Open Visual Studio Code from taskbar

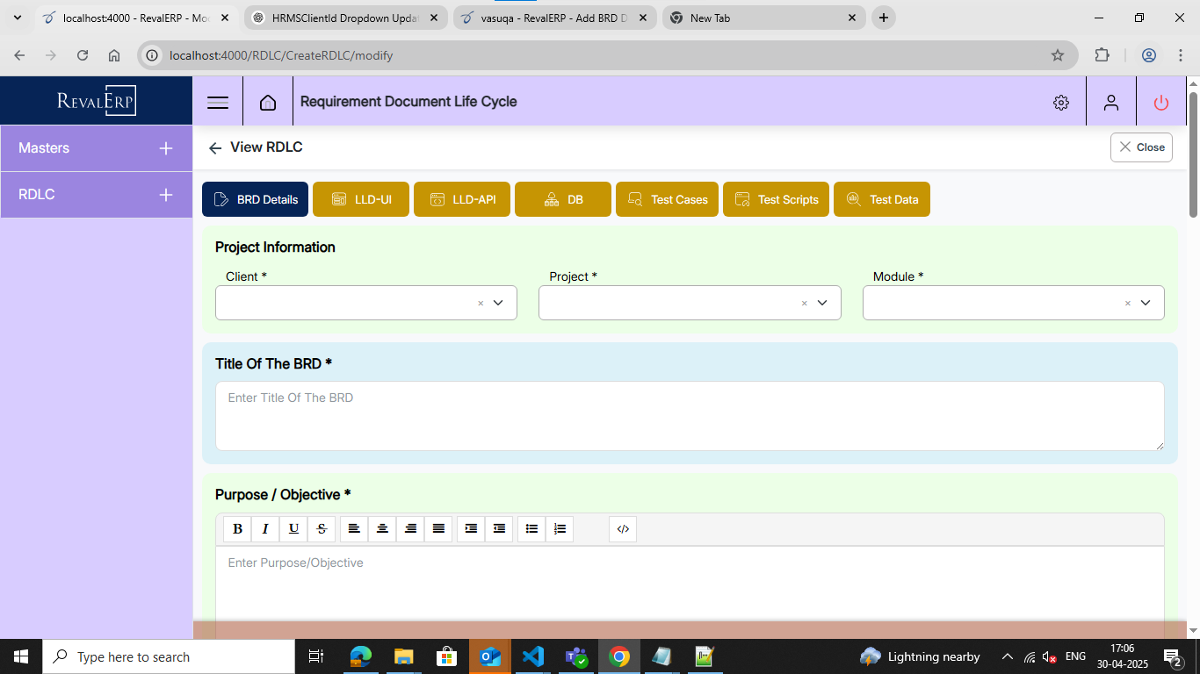532,656
